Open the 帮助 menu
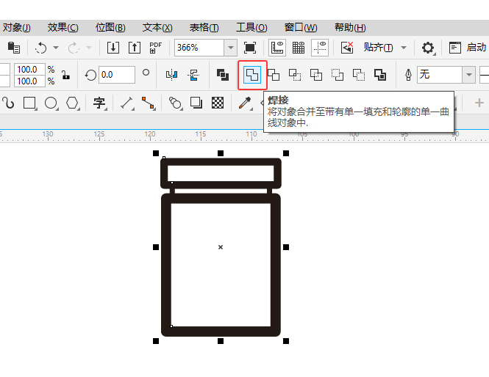Image resolution: width=489 pixels, height=377 pixels. click(350, 28)
